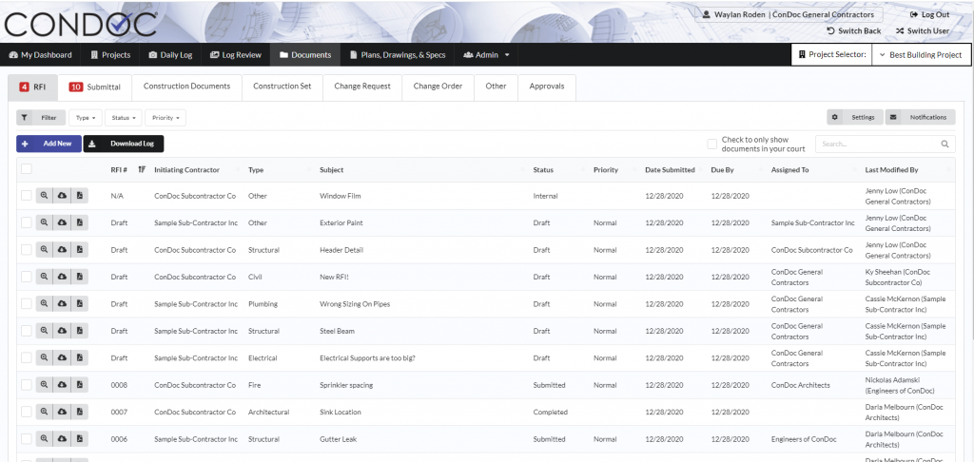Viewport: 974px width, 462px height.
Task: Click the magnifier view icon in New RFI! row
Action: 44,277
